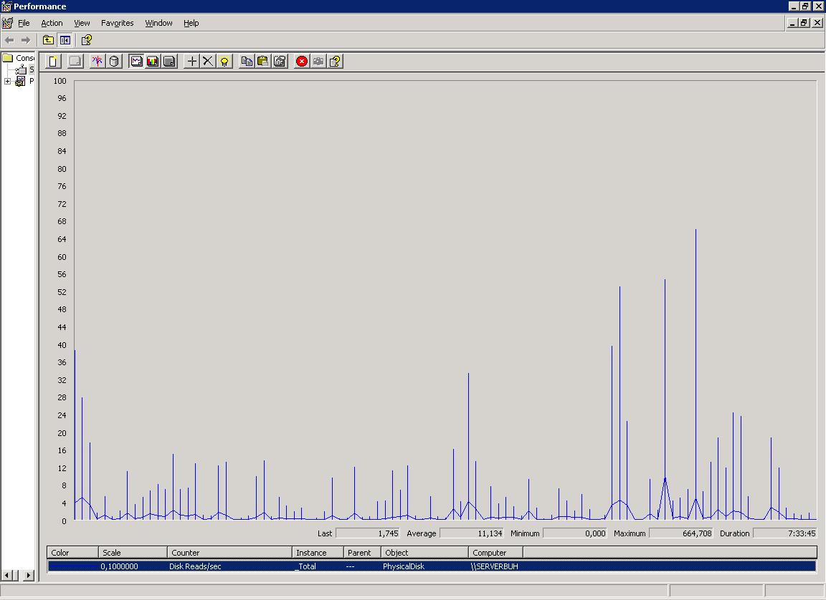The height and width of the screenshot is (600, 826).
Task: Click the View Log Data cylinder icon
Action: click(x=114, y=62)
